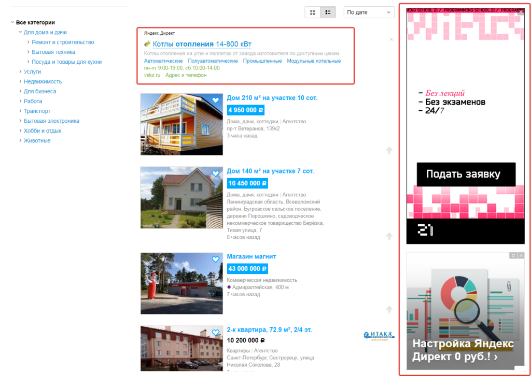The height and width of the screenshot is (376, 531).
Task: Click the Yandex Direct ad favicon
Action: tap(147, 44)
